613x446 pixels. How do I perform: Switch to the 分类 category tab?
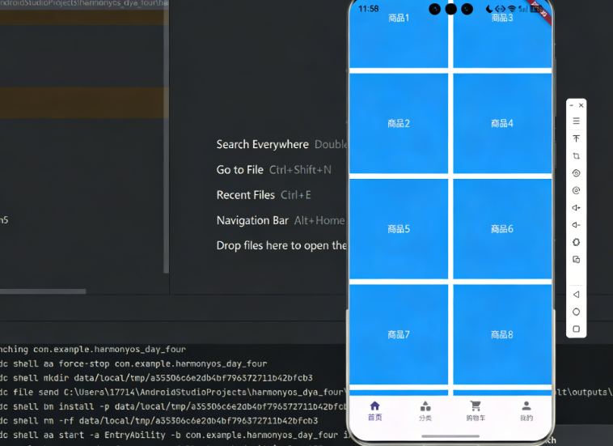point(425,411)
